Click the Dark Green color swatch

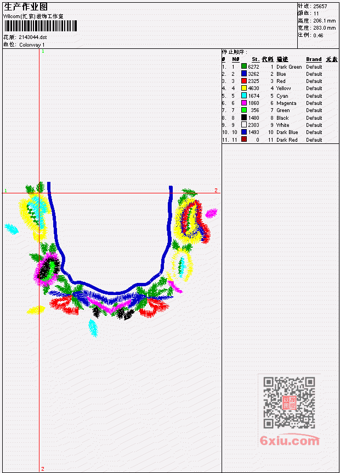(x=244, y=66)
